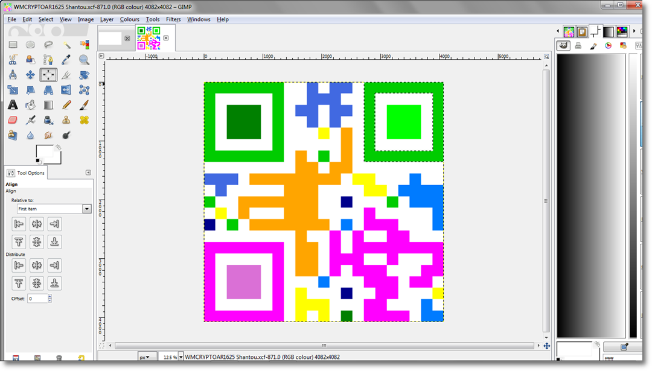Select the Shear tool

pos(30,90)
